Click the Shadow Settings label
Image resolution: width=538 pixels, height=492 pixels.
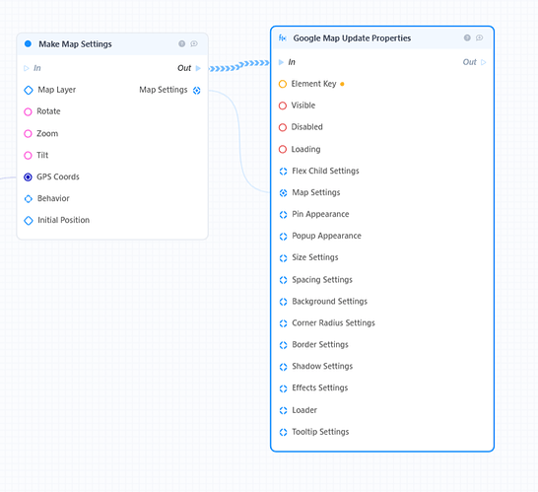tap(322, 367)
